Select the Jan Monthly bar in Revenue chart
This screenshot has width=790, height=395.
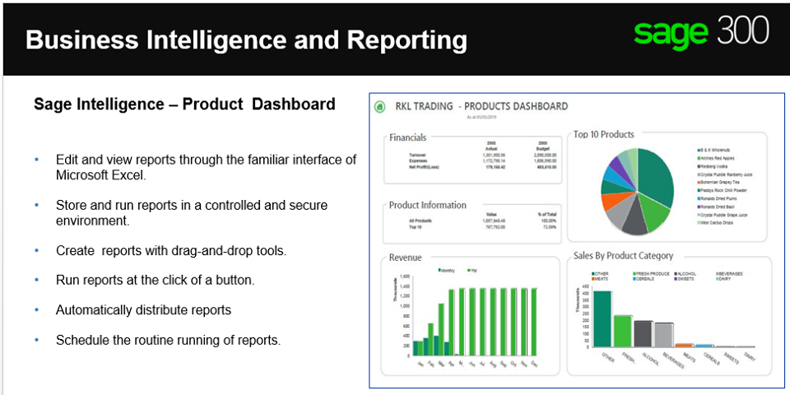pos(416,349)
